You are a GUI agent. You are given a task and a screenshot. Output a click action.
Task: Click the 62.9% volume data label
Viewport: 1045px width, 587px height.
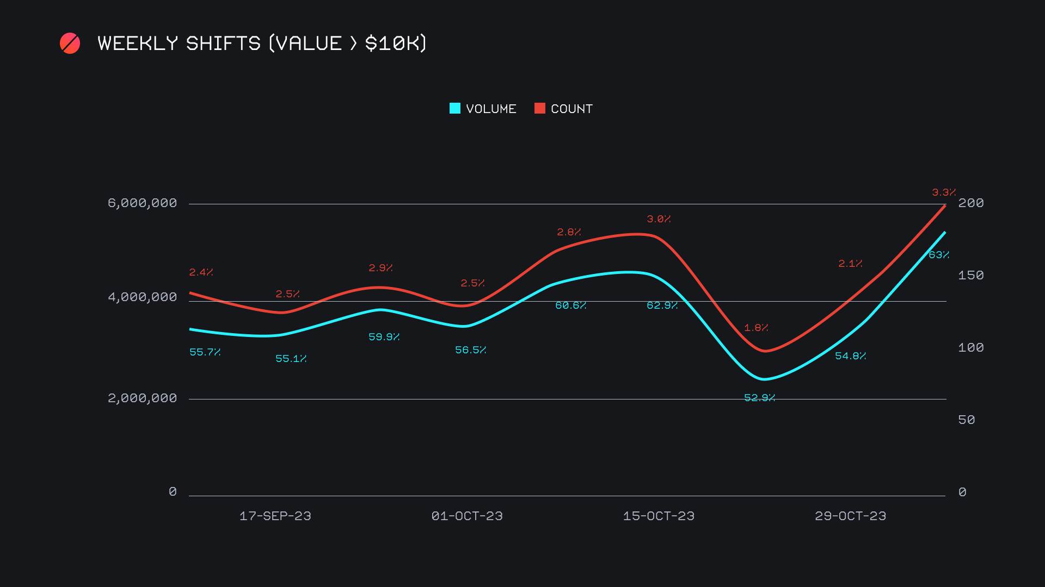[662, 305]
